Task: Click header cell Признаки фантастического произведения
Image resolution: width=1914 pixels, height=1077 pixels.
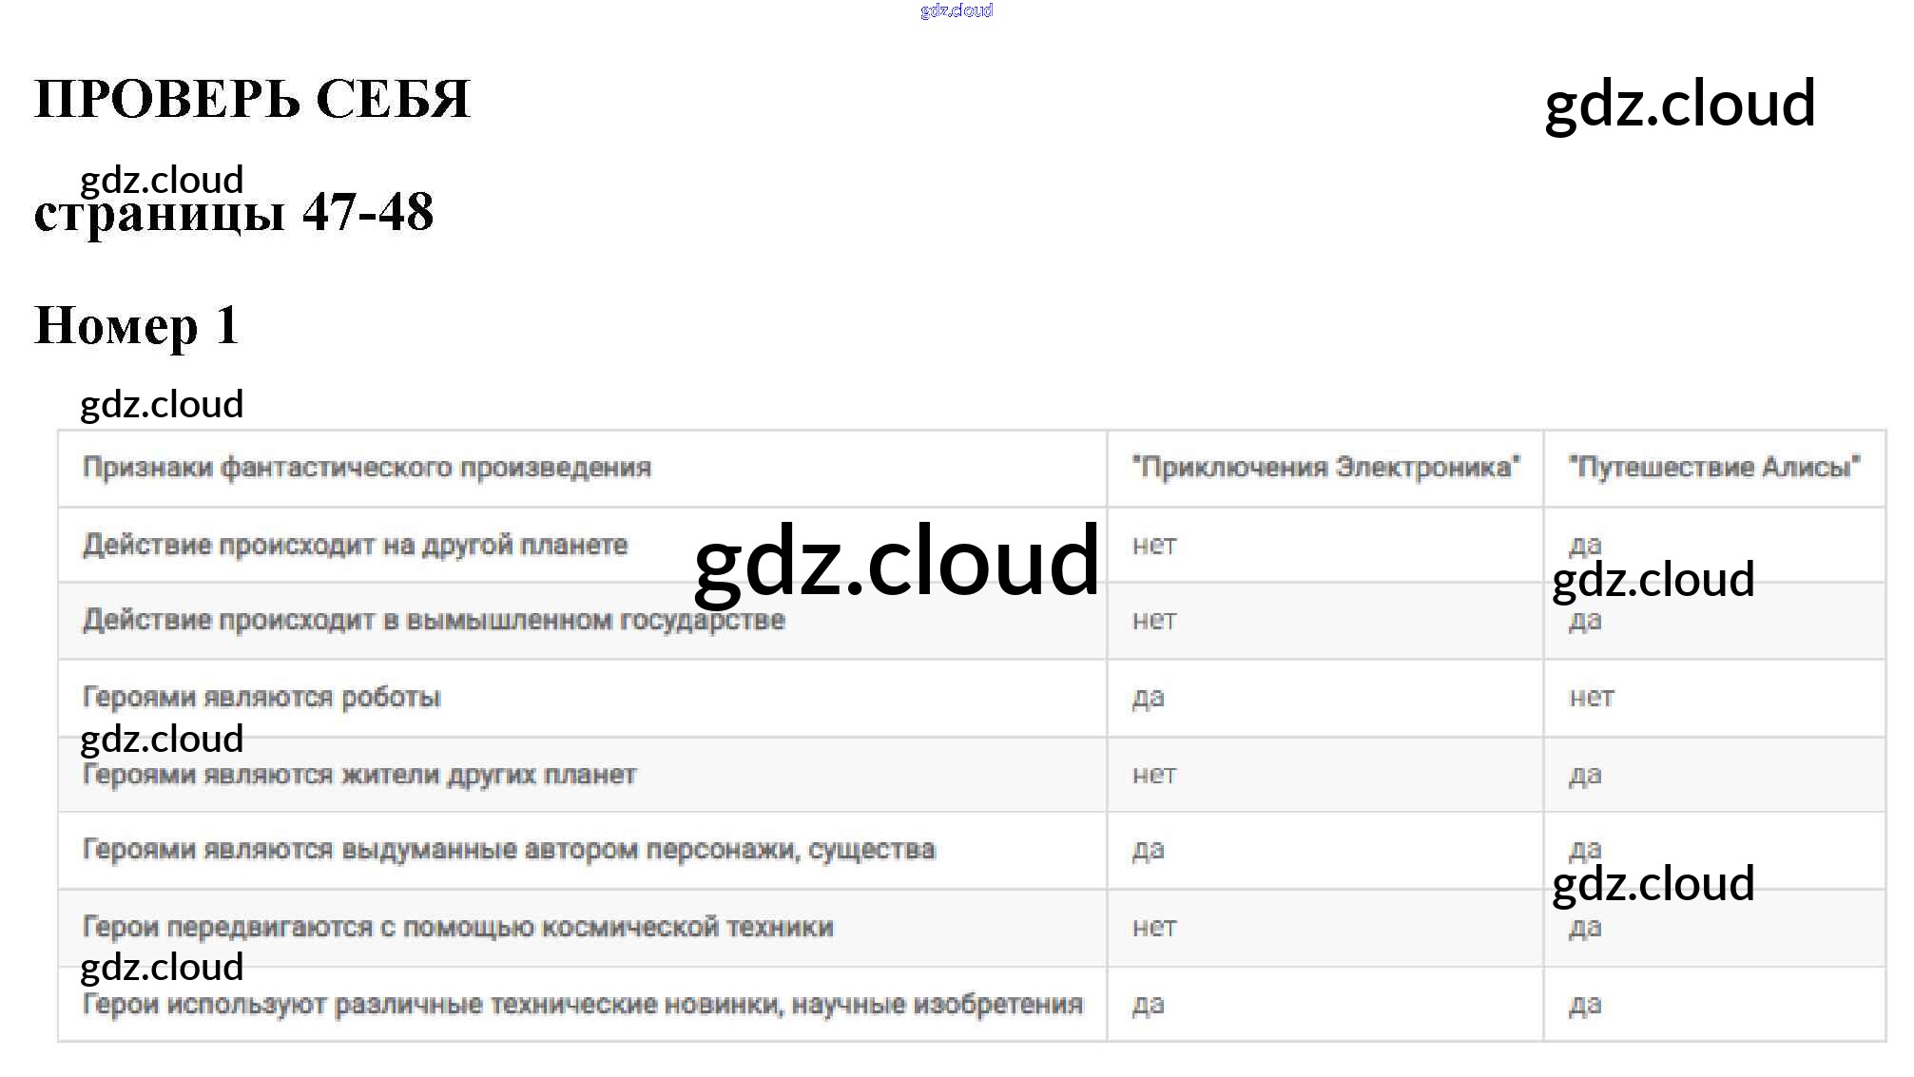Action: [367, 468]
